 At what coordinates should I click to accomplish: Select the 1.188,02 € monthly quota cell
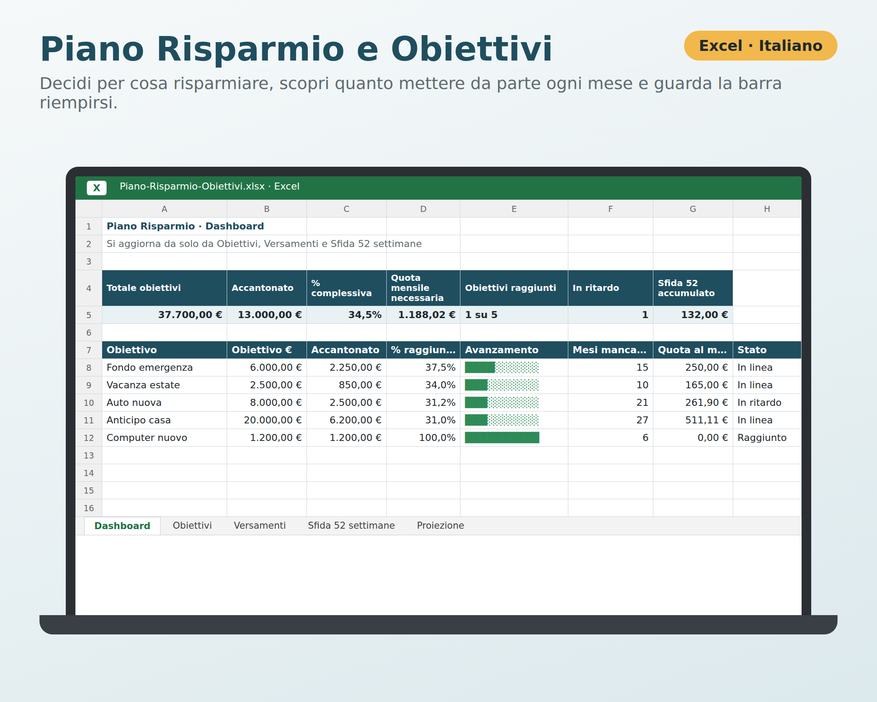423,315
